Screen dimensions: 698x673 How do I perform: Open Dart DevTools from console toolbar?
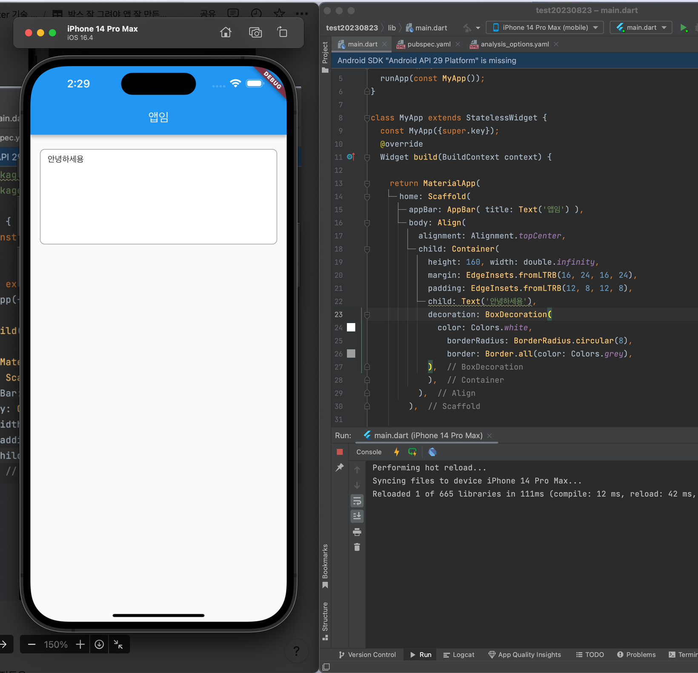pyautogui.click(x=432, y=452)
